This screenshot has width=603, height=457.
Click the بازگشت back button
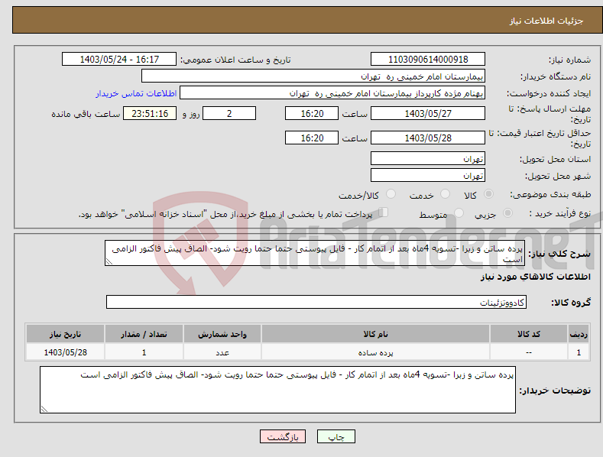coord(283,436)
